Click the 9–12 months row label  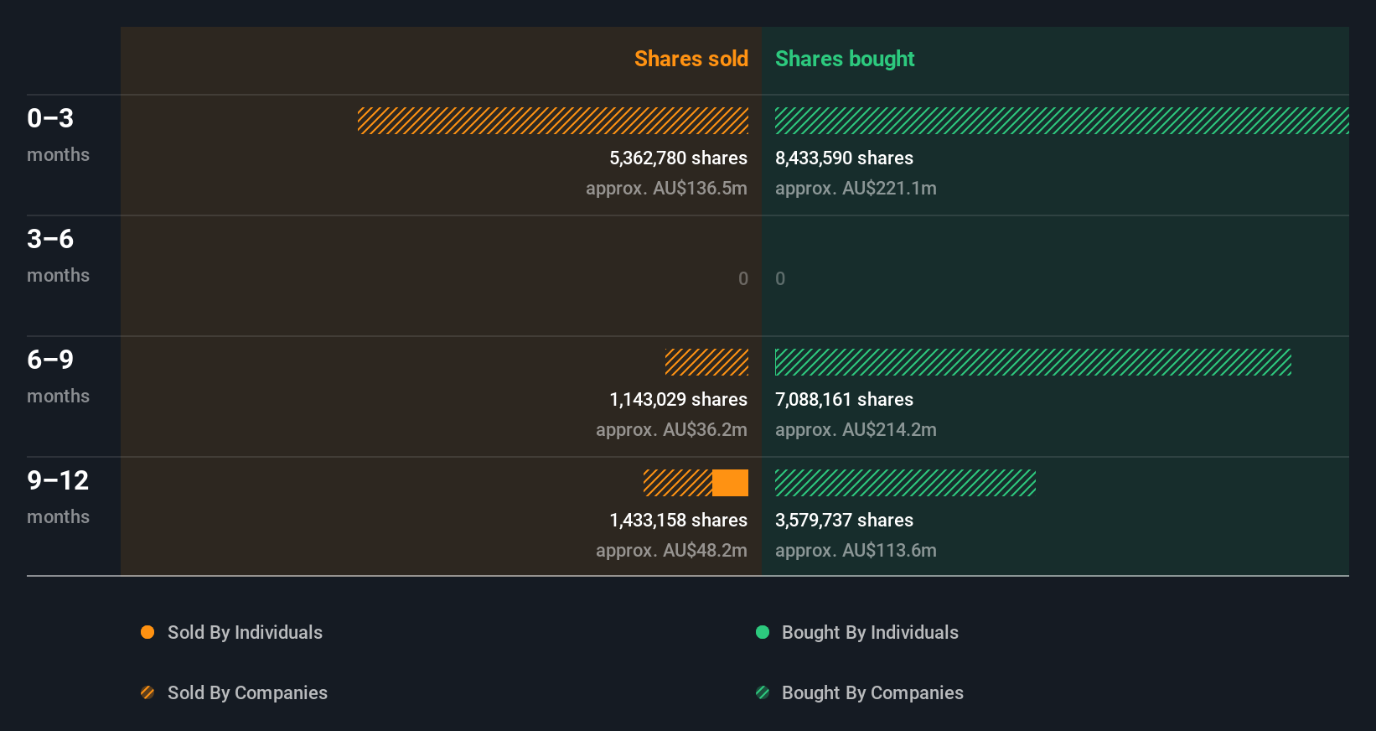tap(58, 496)
